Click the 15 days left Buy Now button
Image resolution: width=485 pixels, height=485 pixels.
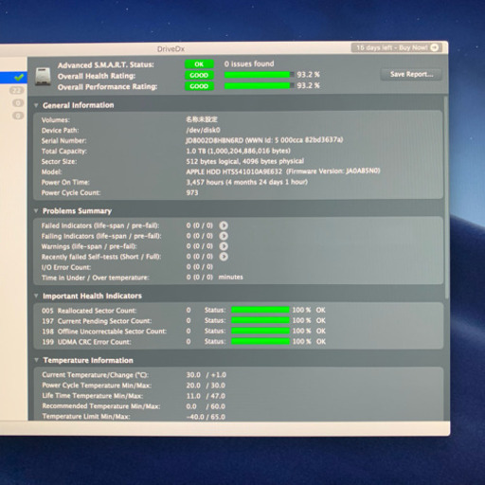pyautogui.click(x=396, y=47)
